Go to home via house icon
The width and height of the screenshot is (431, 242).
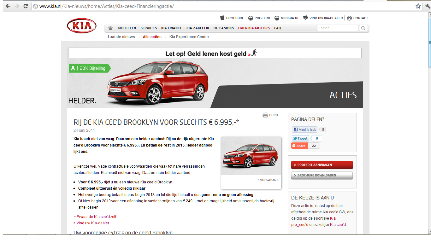(x=110, y=28)
